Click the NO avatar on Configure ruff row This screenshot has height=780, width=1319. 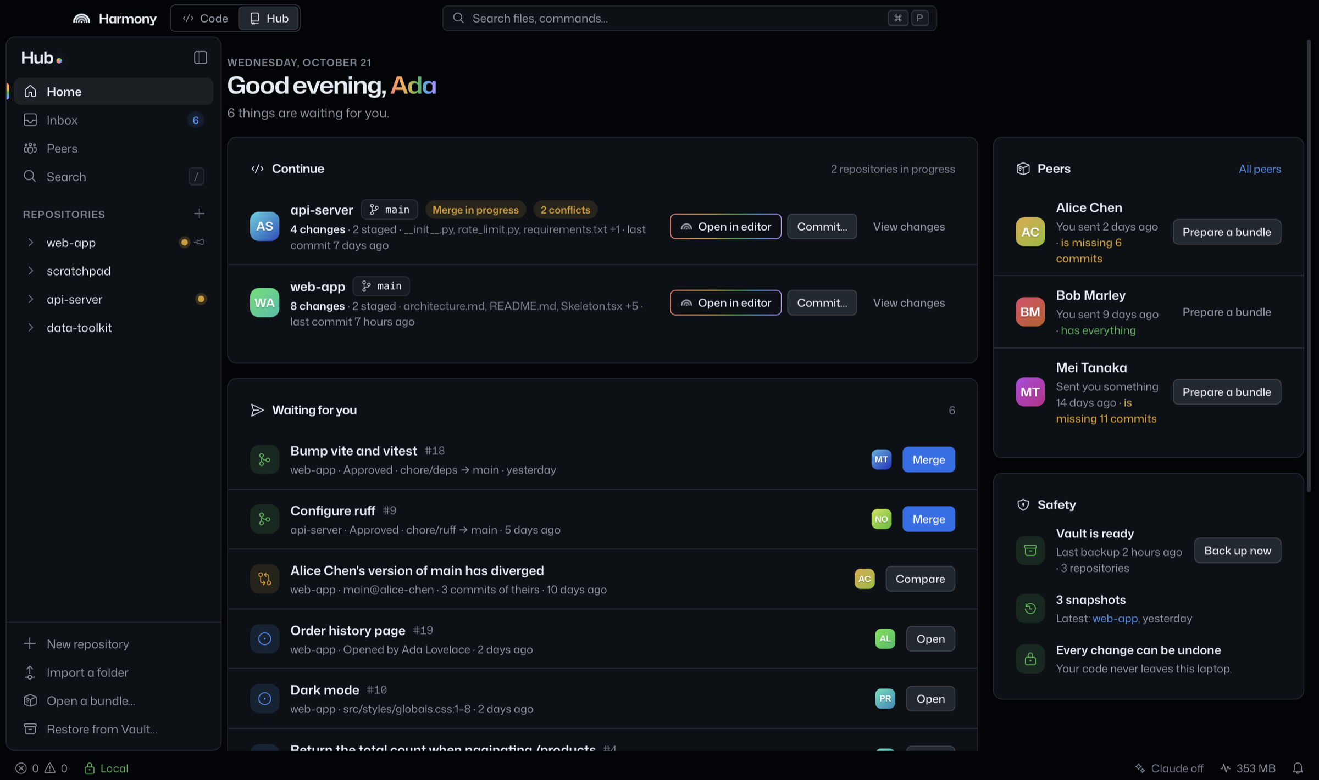pos(881,519)
